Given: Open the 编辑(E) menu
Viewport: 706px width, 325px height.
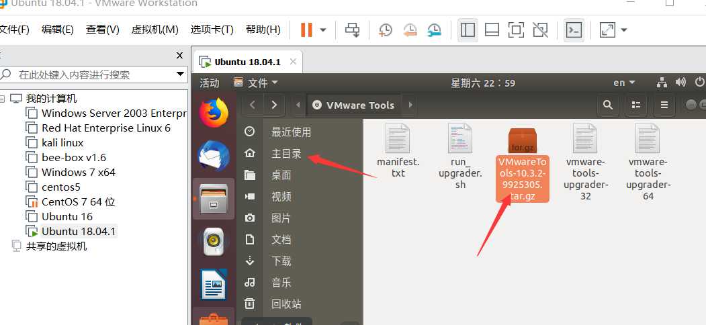Looking at the screenshot, I should tap(58, 30).
